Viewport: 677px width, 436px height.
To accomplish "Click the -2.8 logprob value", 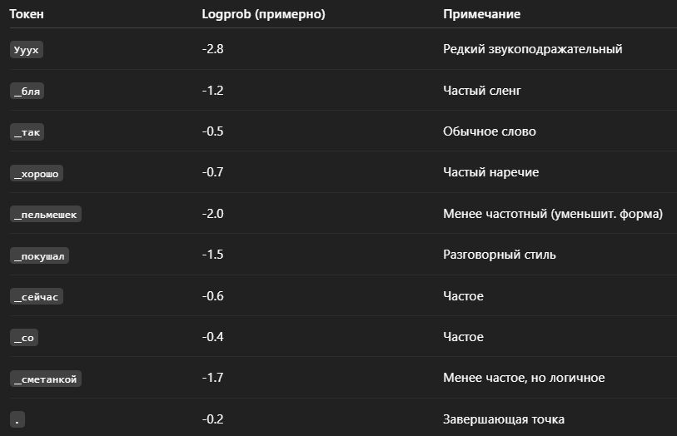I will (x=213, y=49).
